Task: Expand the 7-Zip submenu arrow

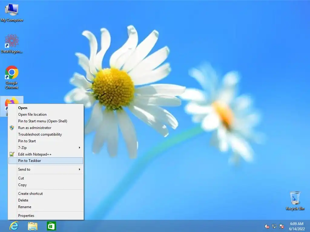Action: coord(80,147)
